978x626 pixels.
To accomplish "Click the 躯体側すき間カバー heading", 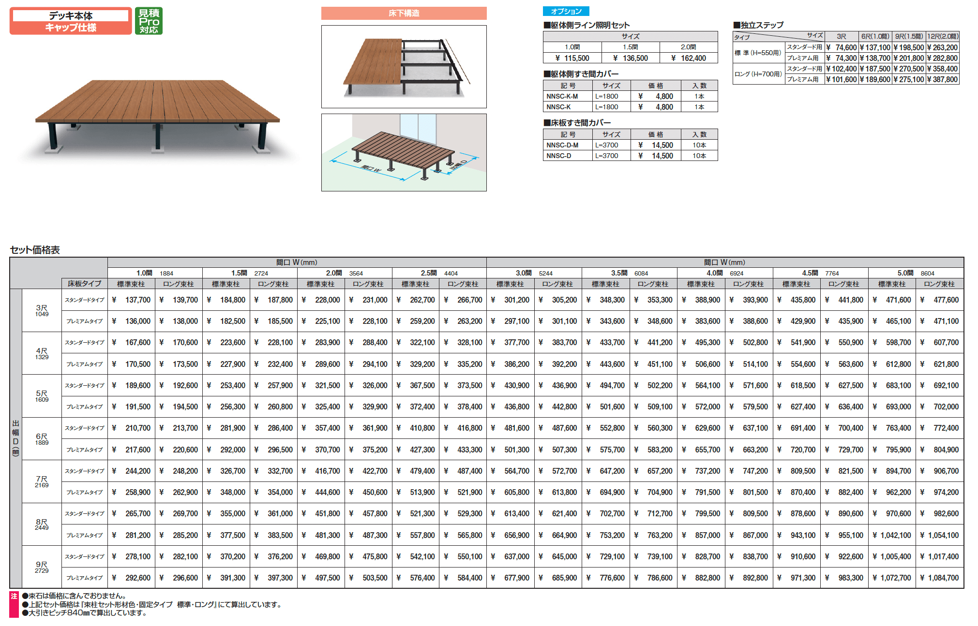I will pos(581,74).
